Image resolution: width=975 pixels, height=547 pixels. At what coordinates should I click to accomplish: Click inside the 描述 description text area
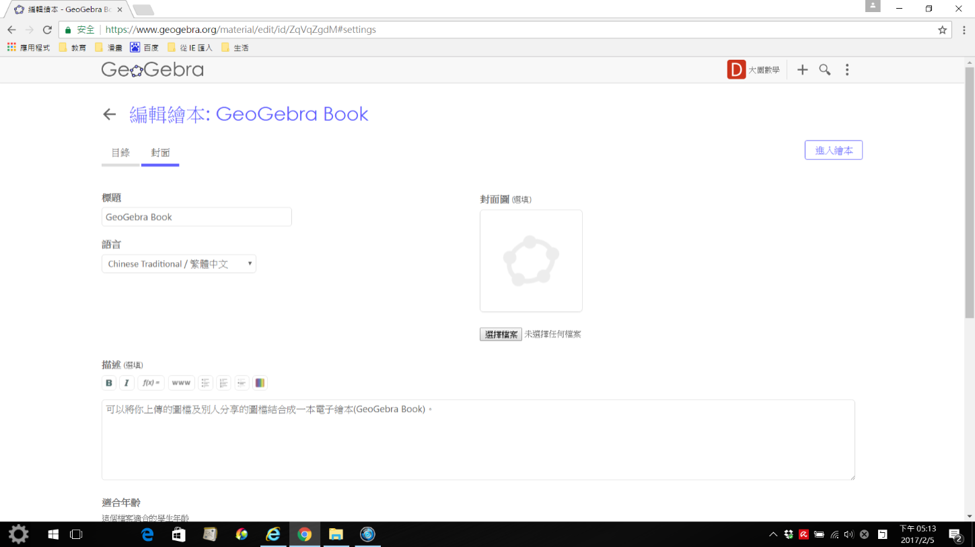478,440
